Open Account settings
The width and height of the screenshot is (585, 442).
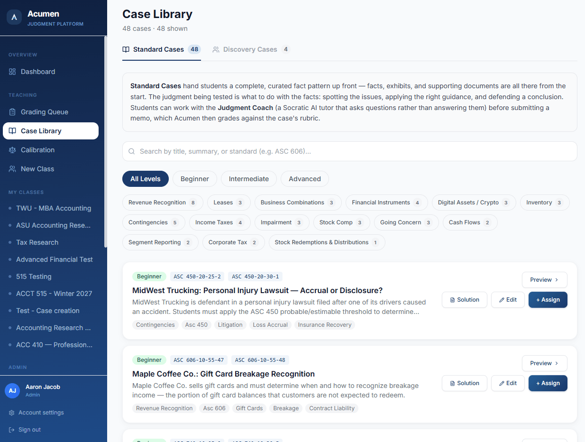pyautogui.click(x=37, y=413)
